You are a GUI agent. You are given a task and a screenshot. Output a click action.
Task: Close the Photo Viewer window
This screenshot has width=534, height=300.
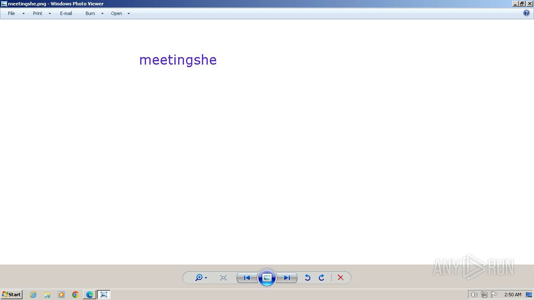pyautogui.click(x=529, y=4)
